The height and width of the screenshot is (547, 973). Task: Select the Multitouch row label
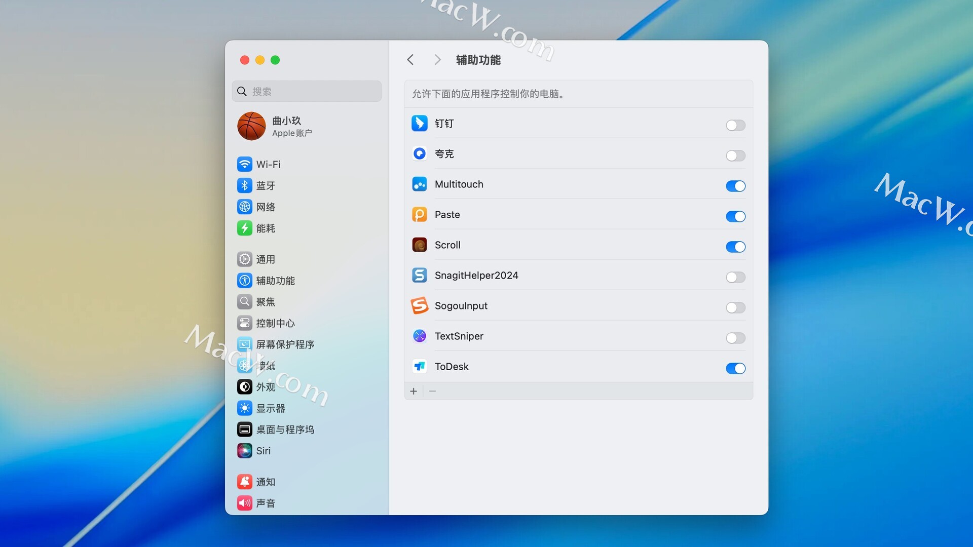coord(459,184)
